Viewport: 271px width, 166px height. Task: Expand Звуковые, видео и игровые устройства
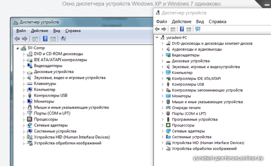(x=24, y=78)
